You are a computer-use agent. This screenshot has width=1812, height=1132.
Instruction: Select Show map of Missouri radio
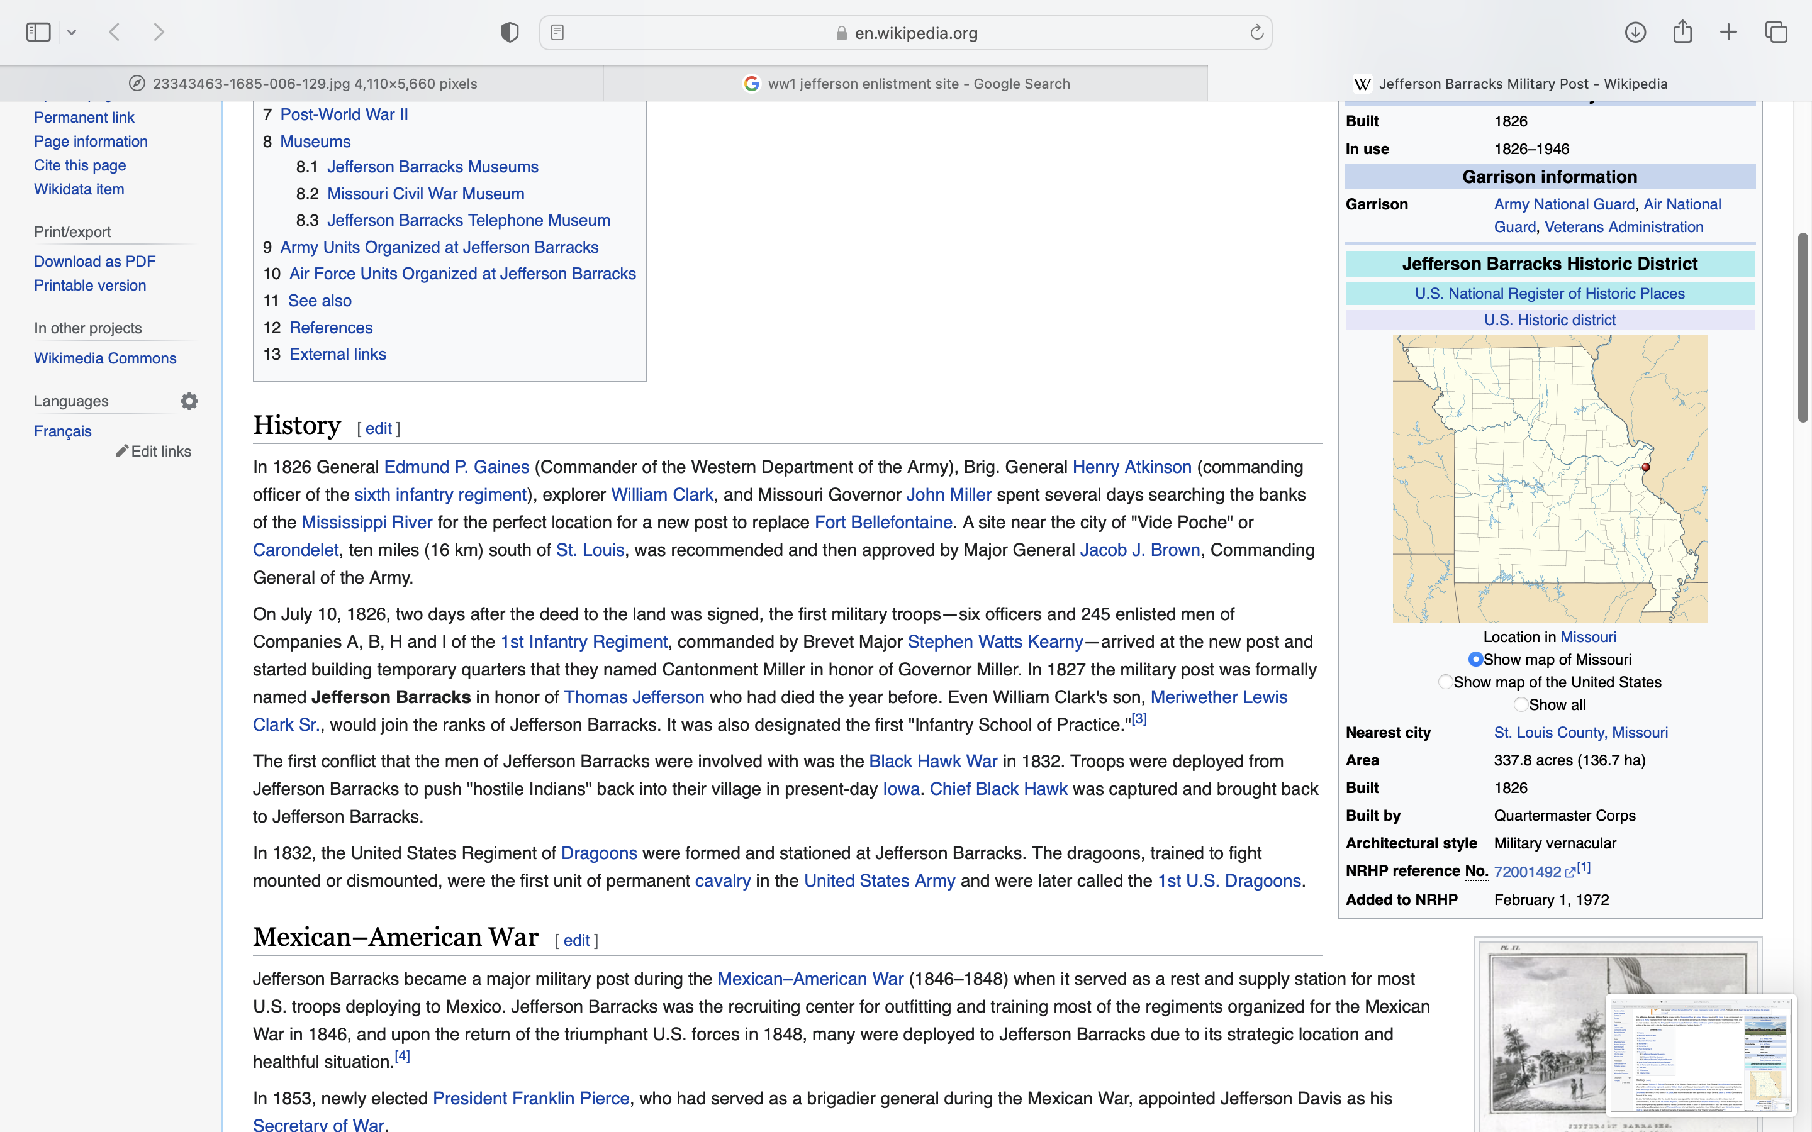1475,660
